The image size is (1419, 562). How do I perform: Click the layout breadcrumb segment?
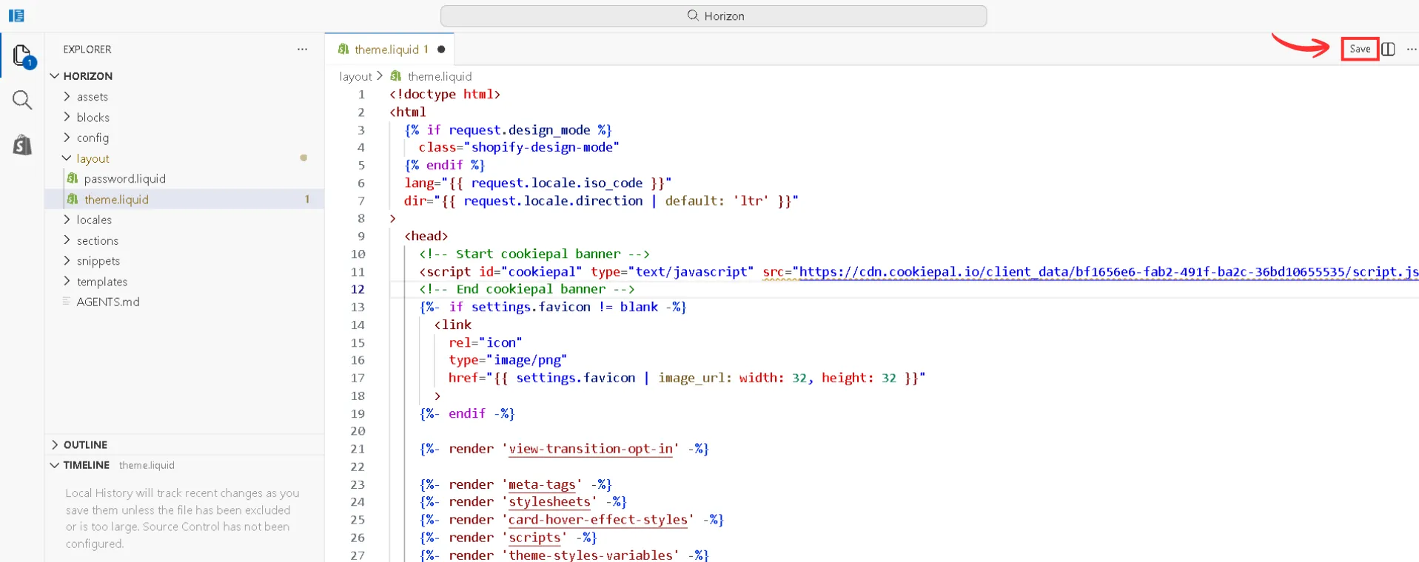(x=355, y=76)
